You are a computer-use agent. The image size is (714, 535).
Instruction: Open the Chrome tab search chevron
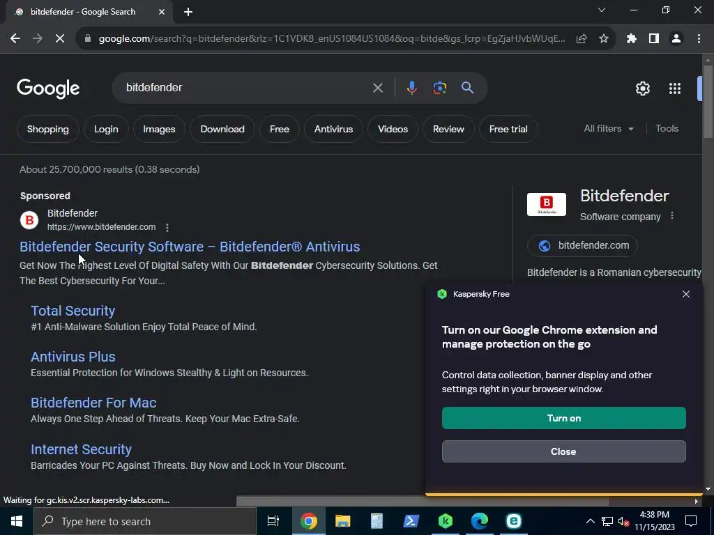pos(602,10)
